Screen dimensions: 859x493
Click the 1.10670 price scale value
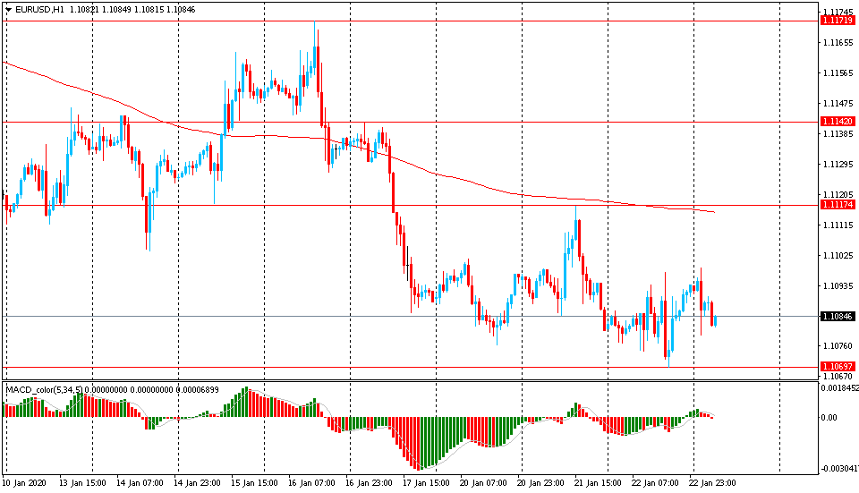pyautogui.click(x=838, y=377)
